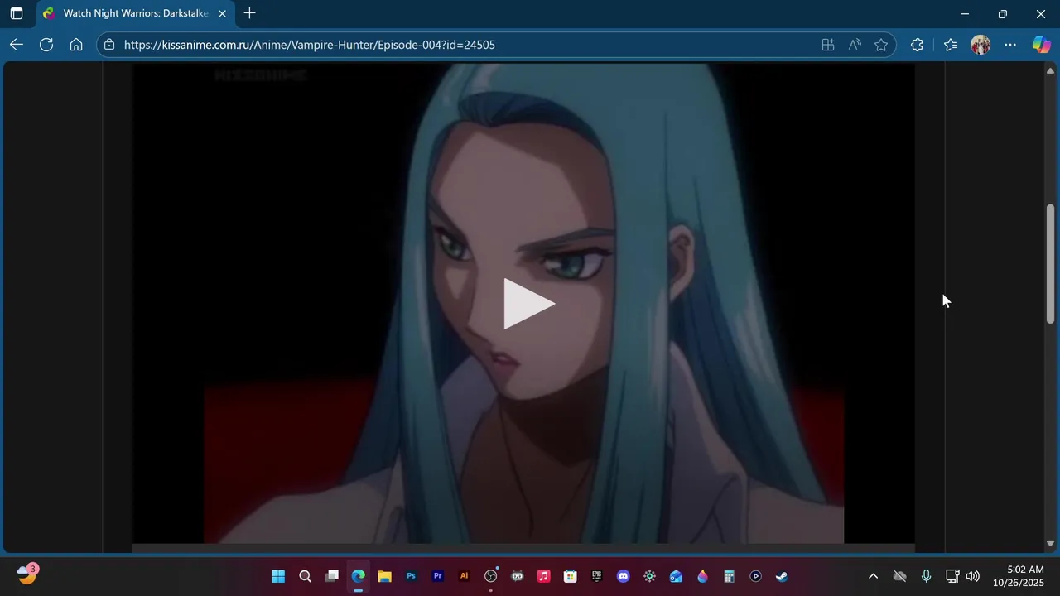This screenshot has width=1060, height=596.
Task: Open Epic Games Launcher from taskbar
Action: pyautogui.click(x=596, y=576)
